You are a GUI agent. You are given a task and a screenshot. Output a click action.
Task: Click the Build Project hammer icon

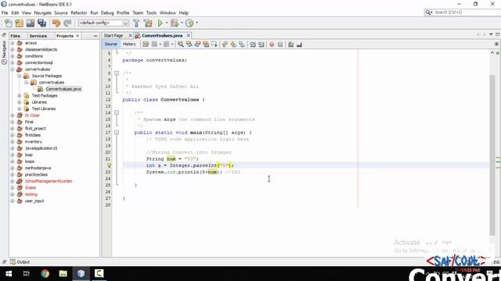pyautogui.click(x=136, y=23)
